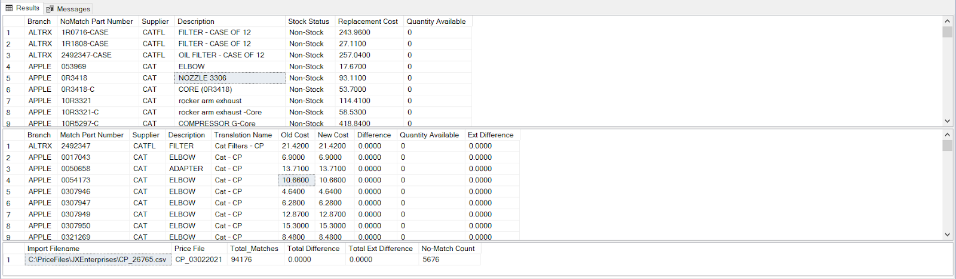956x279 pixels.
Task: Click select-all corner of first grid
Action: pos(14,21)
